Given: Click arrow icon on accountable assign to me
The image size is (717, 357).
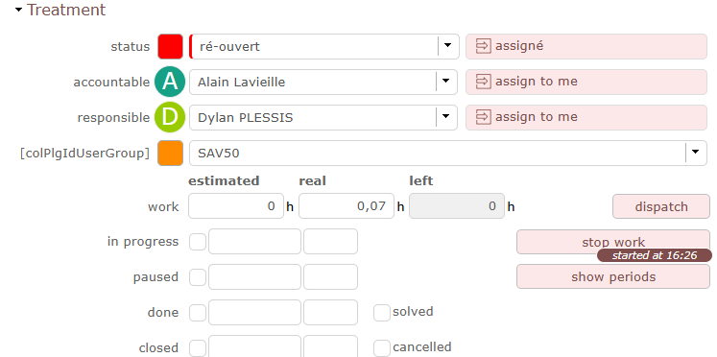Looking at the screenshot, I should click(483, 82).
